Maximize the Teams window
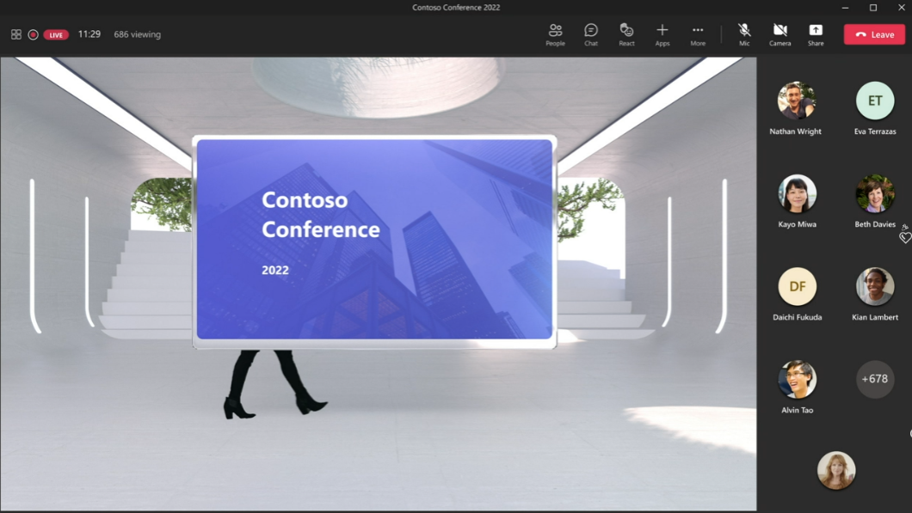Image resolution: width=912 pixels, height=513 pixels. (x=873, y=8)
